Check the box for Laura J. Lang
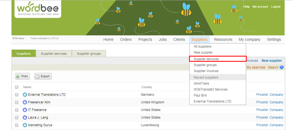This screenshot has width=292, height=130. (x=17, y=117)
